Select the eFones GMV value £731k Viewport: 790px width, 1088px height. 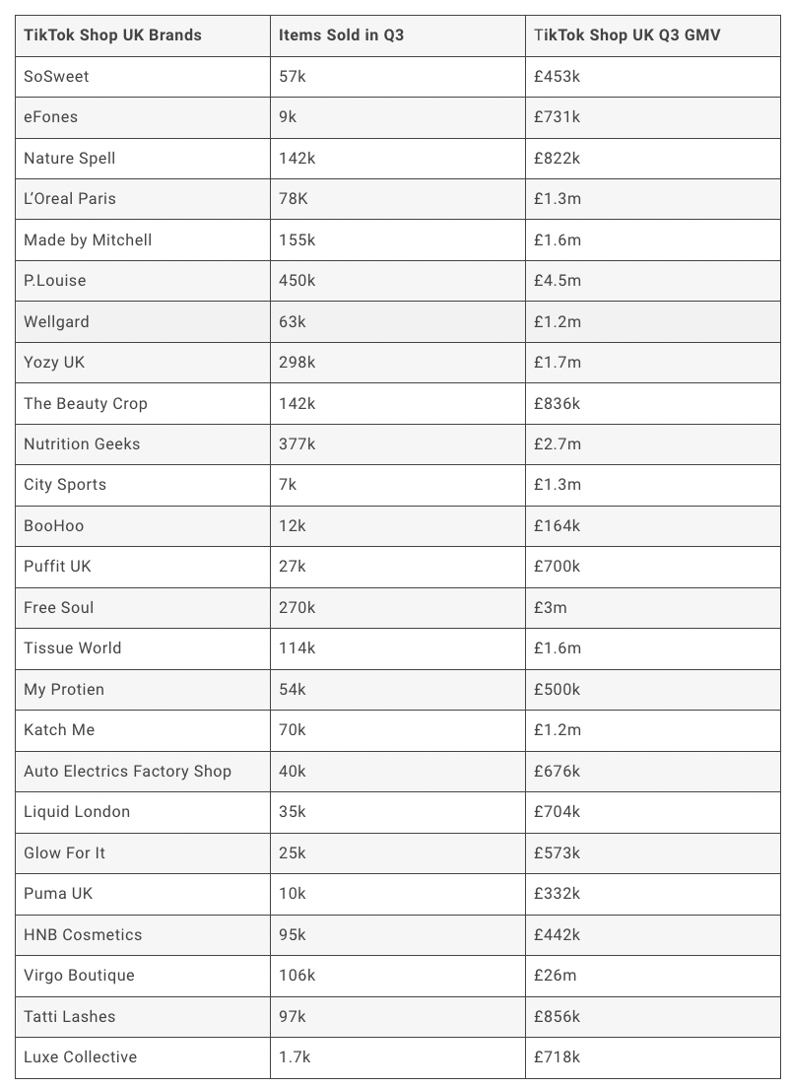tap(558, 117)
